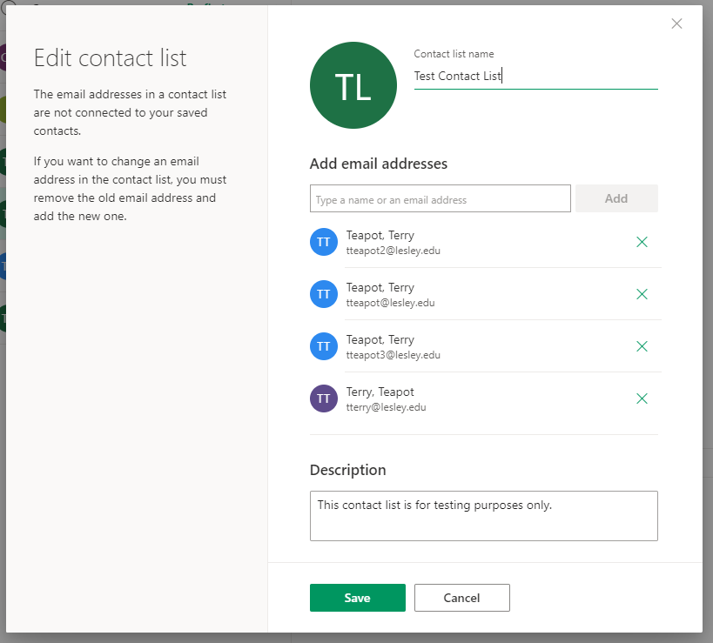Click the Contact list name label
713x643 pixels.
point(454,54)
